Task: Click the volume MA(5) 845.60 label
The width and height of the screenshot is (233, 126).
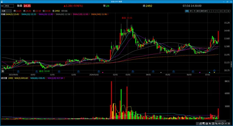Action: [x=21, y=78]
